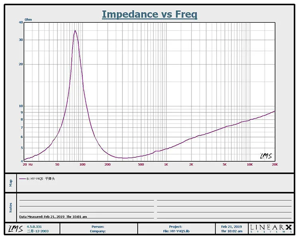Click the LMS logo inside the graph
This screenshot has width=299, height=239.
[266, 156]
